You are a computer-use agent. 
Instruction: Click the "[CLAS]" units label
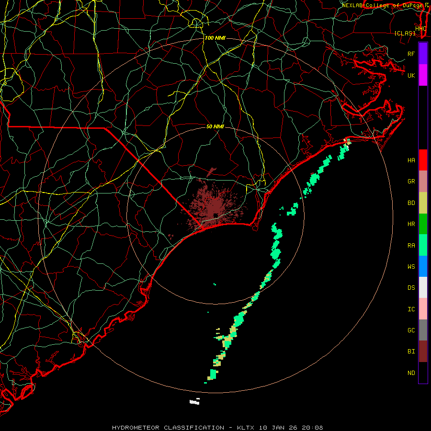405,34
